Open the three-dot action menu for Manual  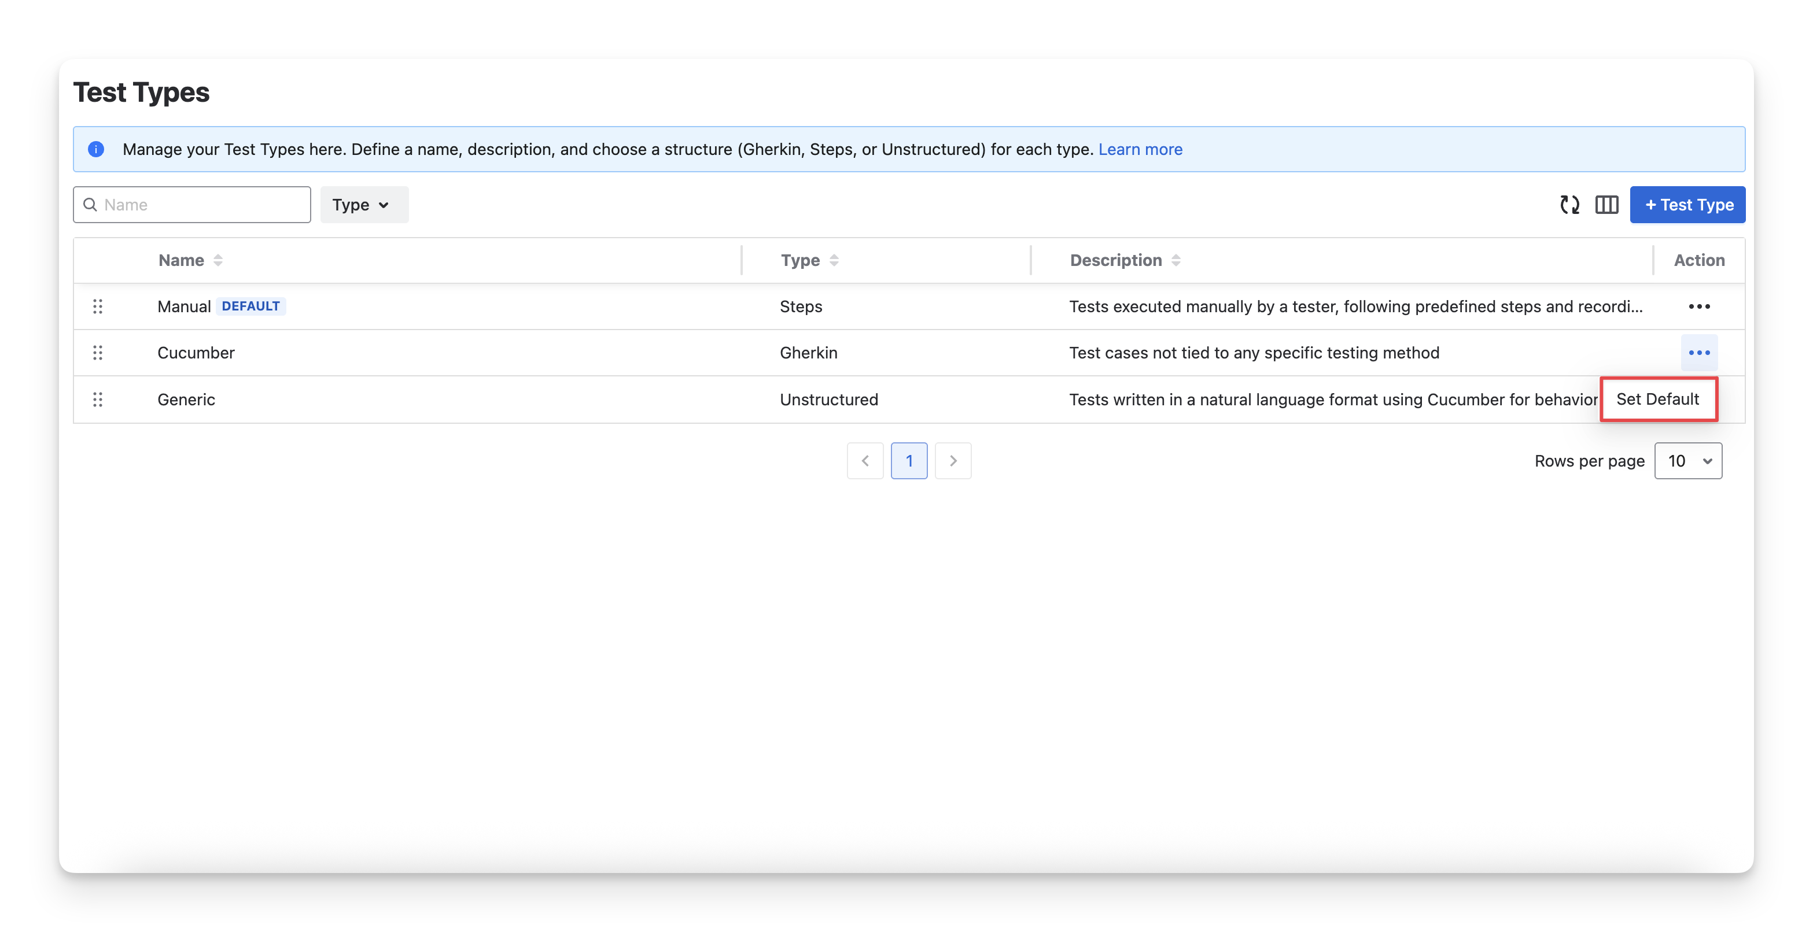(x=1699, y=306)
